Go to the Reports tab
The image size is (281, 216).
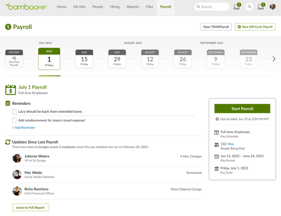[133, 7]
